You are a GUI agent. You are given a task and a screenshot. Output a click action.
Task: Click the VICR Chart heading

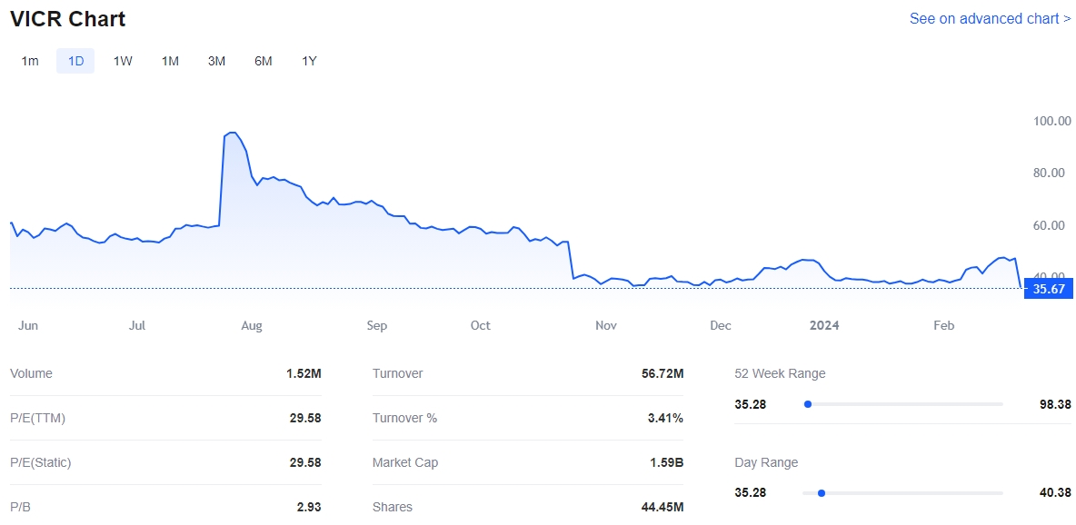click(x=68, y=19)
